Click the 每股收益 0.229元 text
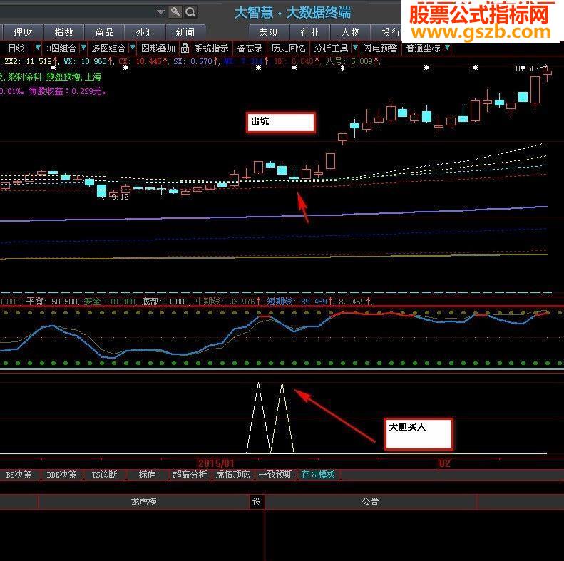The height and width of the screenshot is (561, 564). point(67,91)
